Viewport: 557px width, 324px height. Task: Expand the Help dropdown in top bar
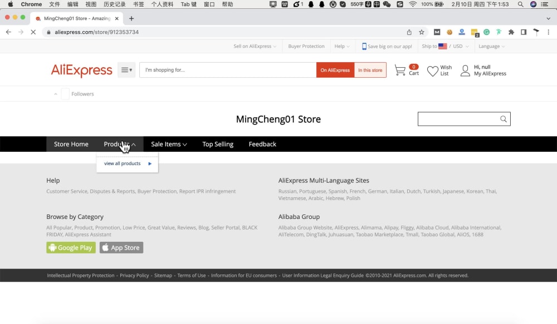342,47
